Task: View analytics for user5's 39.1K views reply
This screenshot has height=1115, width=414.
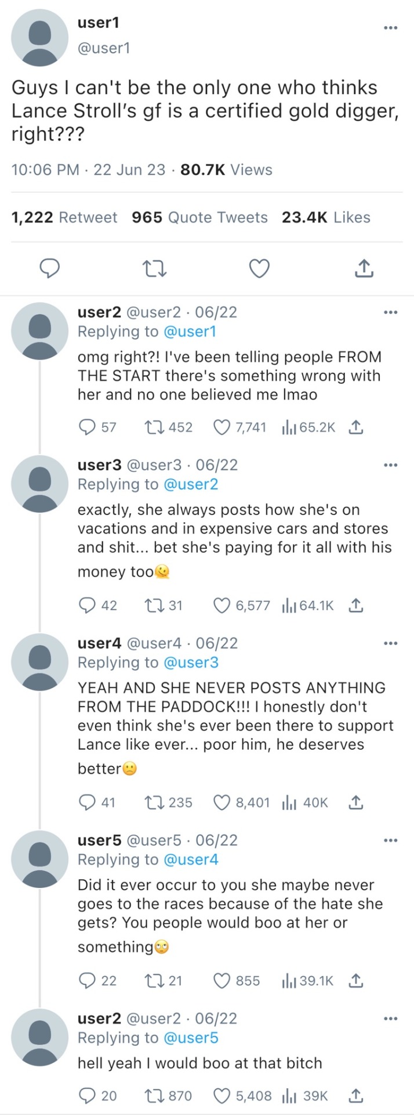Action: coord(288,981)
